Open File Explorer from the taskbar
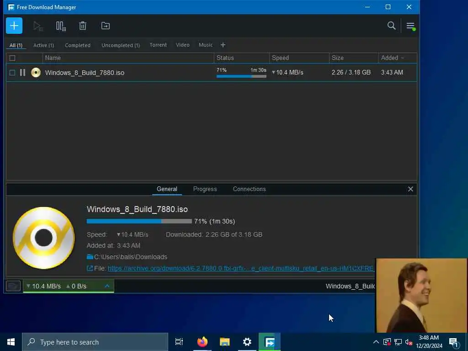 tap(225, 342)
